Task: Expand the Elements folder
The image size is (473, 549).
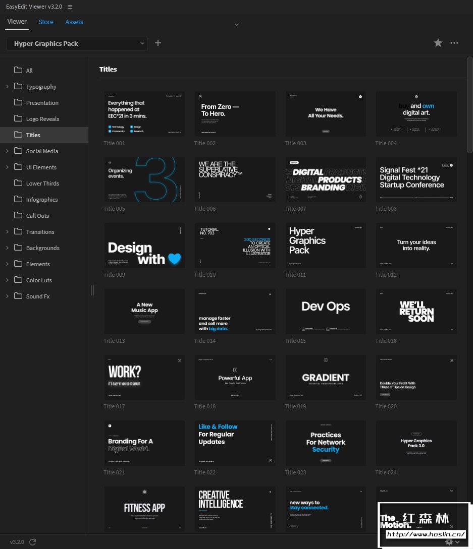Action: click(x=7, y=264)
